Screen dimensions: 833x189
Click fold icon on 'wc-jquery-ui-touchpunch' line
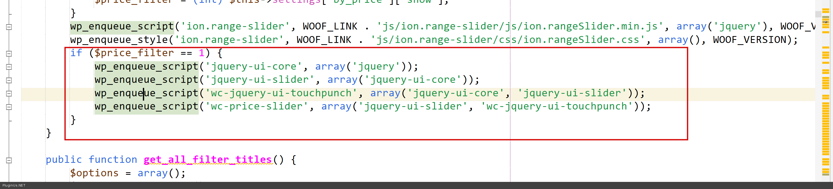click(9, 94)
